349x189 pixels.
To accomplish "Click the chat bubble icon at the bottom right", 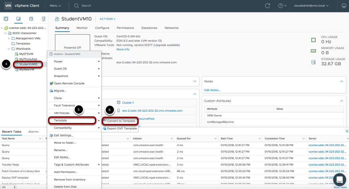I will point(339,179).
